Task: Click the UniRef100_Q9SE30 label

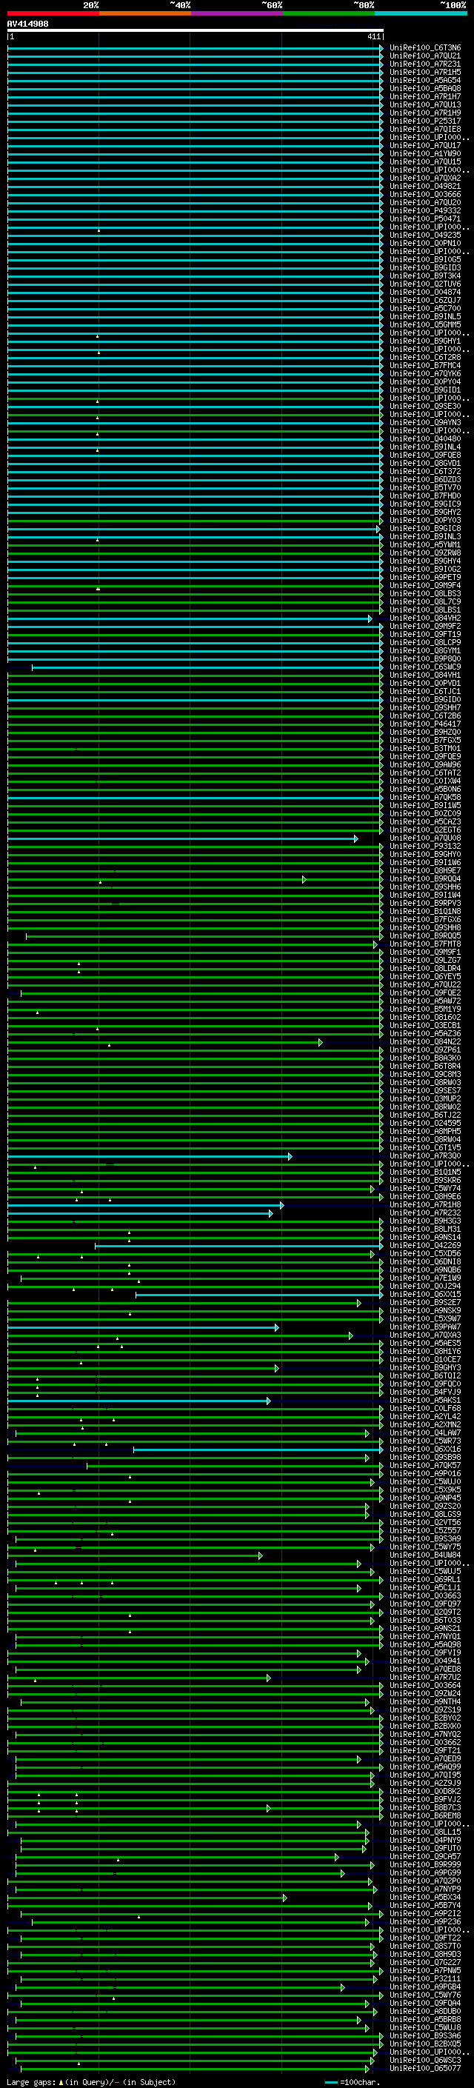Action: (425, 406)
